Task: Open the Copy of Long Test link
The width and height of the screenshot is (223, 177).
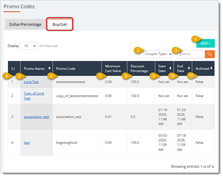Action: 34,96
